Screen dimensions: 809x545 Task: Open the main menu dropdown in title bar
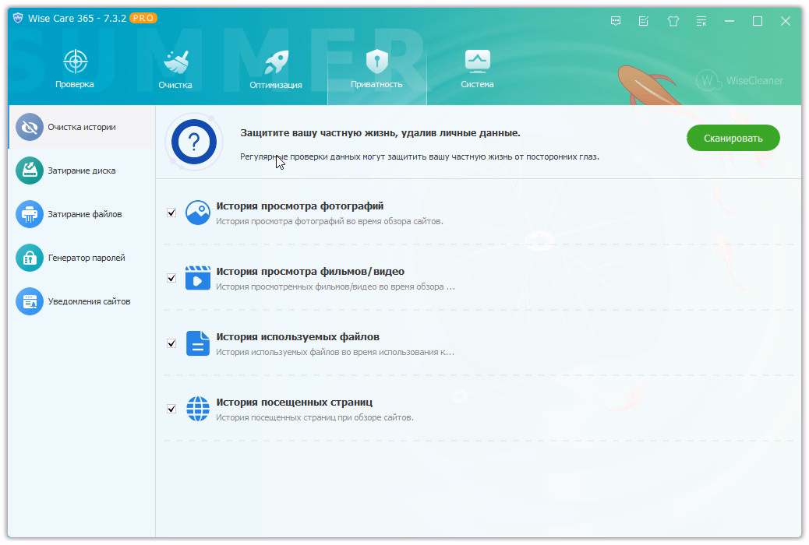tap(701, 21)
